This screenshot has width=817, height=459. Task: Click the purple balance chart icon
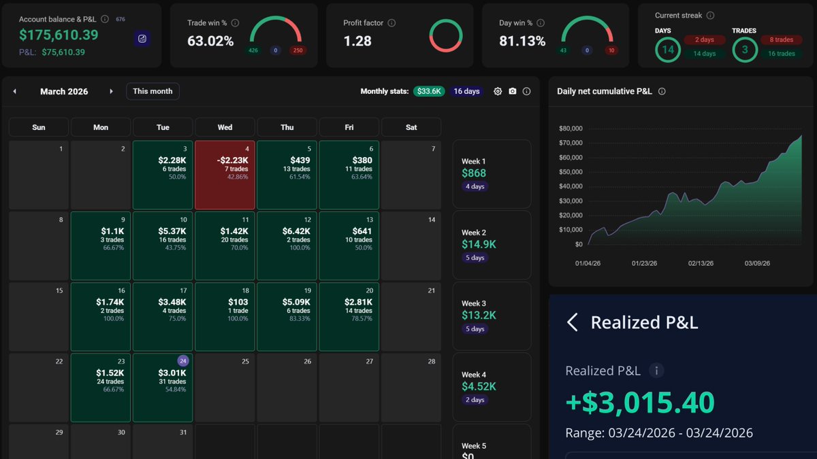(142, 39)
